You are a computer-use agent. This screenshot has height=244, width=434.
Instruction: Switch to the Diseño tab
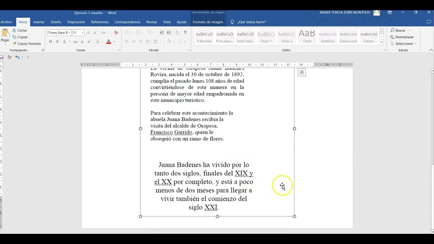[56, 22]
